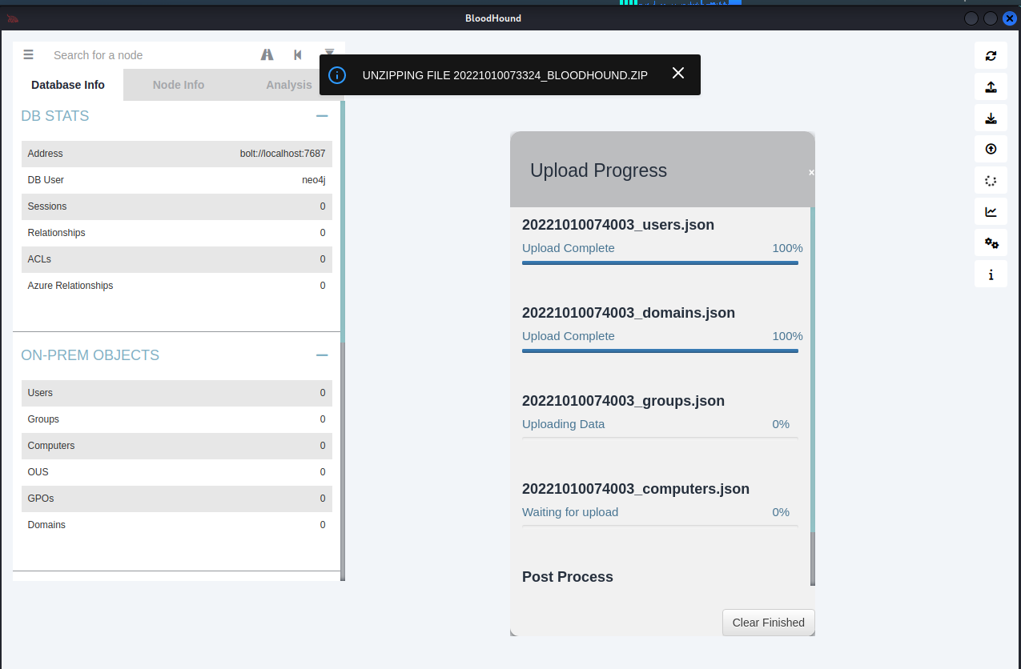Image resolution: width=1021 pixels, height=669 pixels.
Task: Click the Change Layout Type chart icon
Action: tap(991, 212)
